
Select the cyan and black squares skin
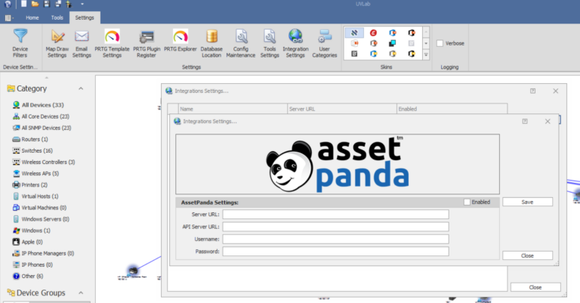point(393,43)
